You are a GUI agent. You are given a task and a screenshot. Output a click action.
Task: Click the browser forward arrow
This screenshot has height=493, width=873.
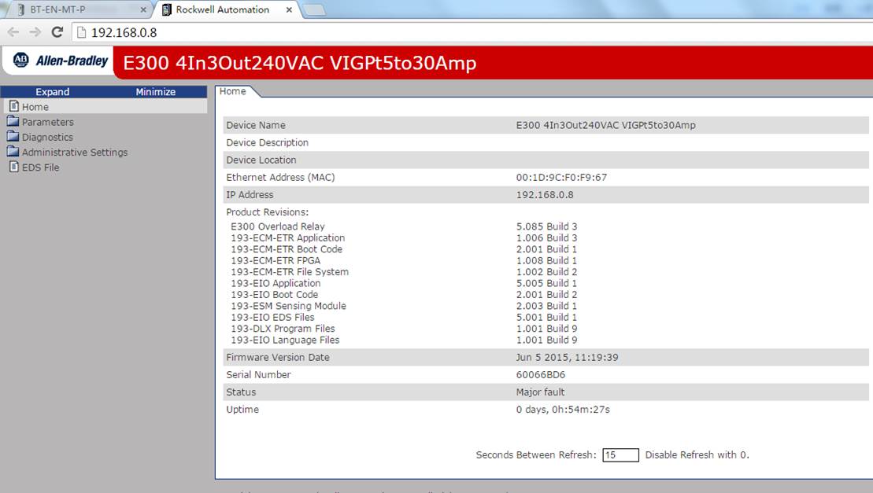(x=35, y=32)
